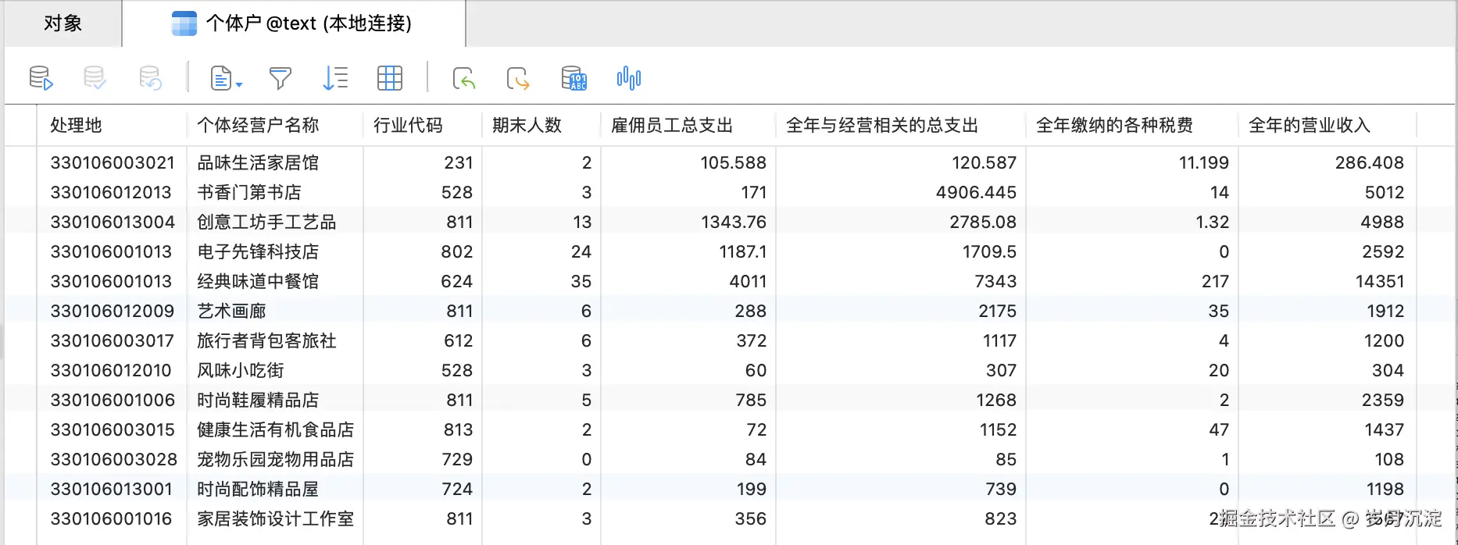Image resolution: width=1458 pixels, height=545 pixels.
Task: Select cell 家居装饰设计工作室
Action: (x=275, y=518)
